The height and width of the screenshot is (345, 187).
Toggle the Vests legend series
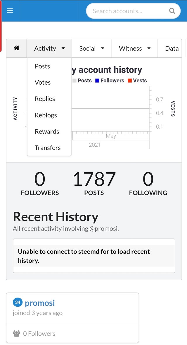[137, 81]
